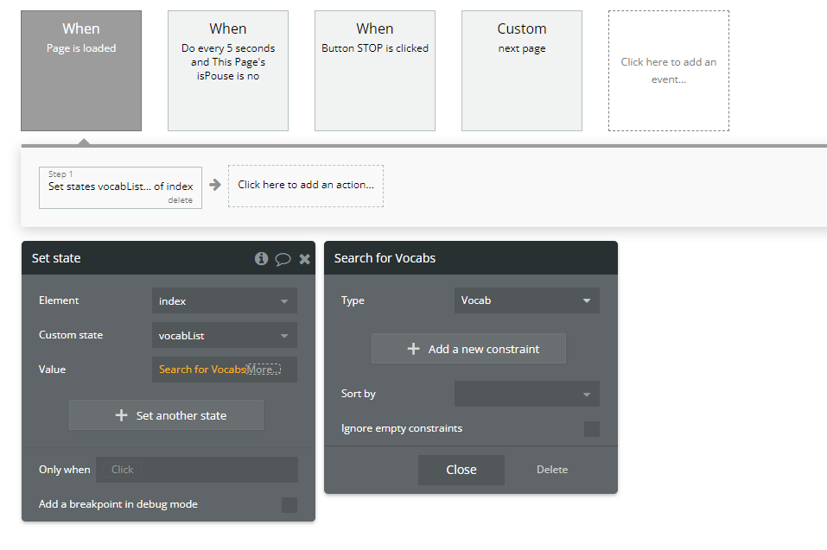This screenshot has height=550, width=827.
Task: Toggle Ignore empty constraints checkbox
Action: [591, 429]
